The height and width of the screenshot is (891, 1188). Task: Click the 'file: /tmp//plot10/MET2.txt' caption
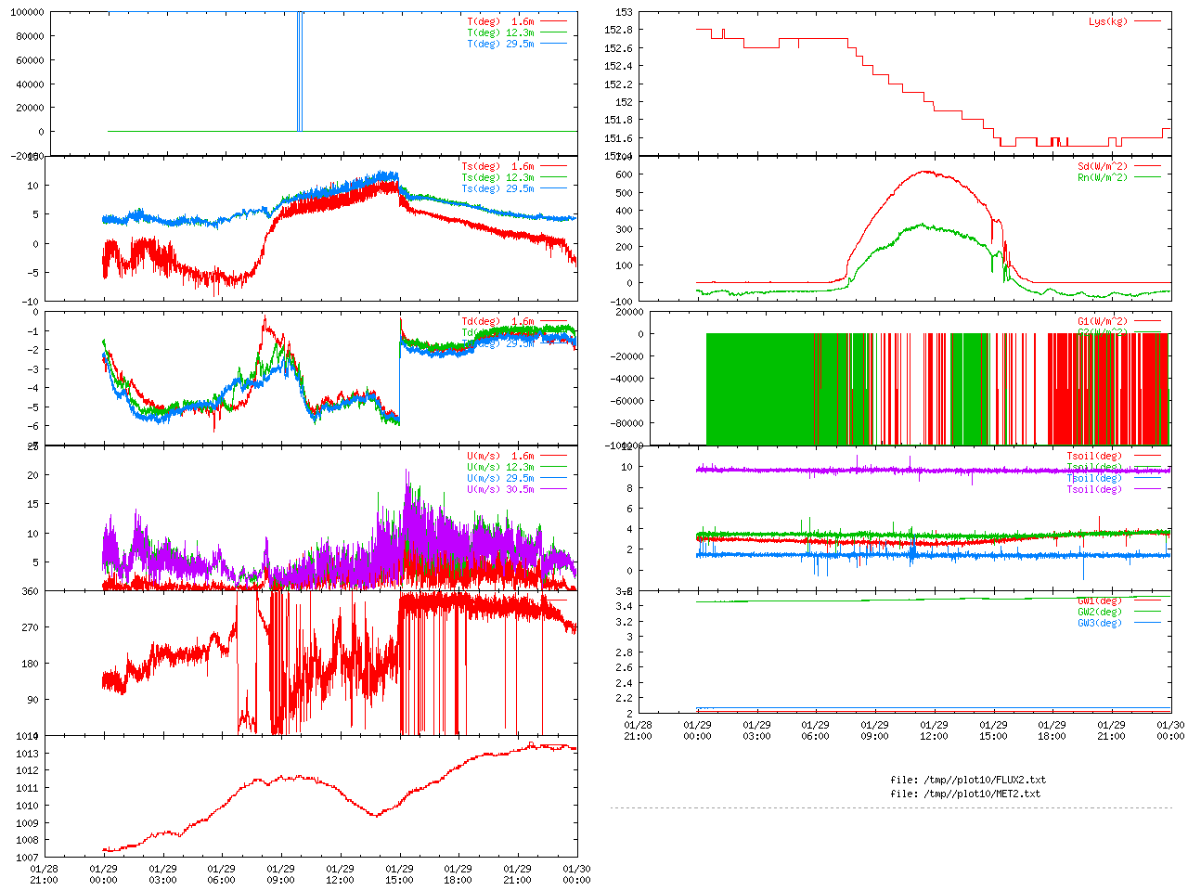coord(965,794)
